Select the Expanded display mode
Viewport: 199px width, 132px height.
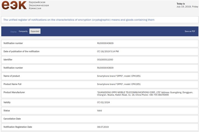pos(35,31)
